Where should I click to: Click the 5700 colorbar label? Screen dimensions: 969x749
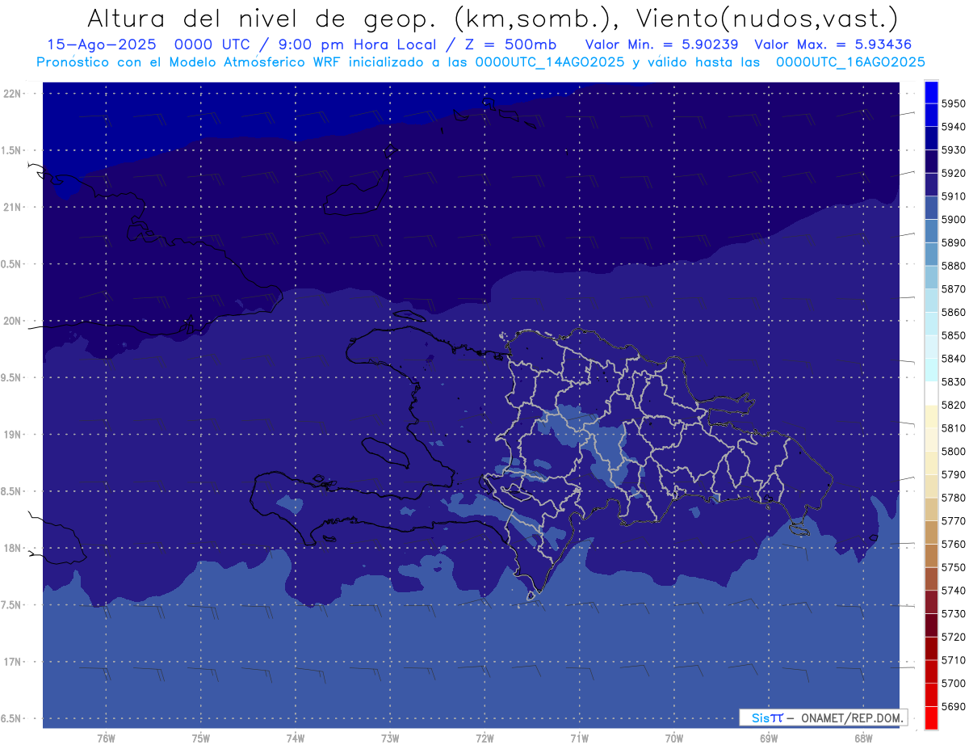point(953,683)
